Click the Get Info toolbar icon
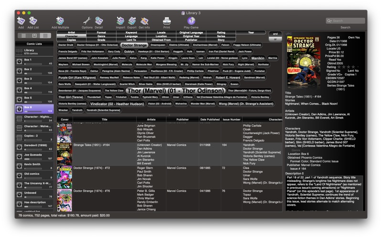Image resolution: width=382 pixels, height=238 pixels. (144, 21)
